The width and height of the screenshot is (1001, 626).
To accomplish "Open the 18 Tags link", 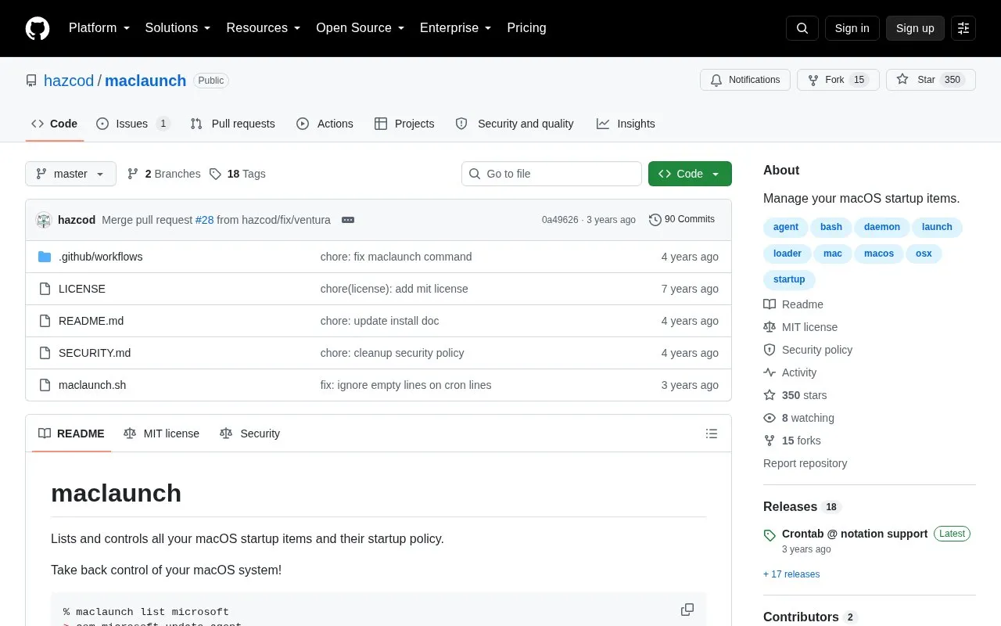I will (x=238, y=174).
